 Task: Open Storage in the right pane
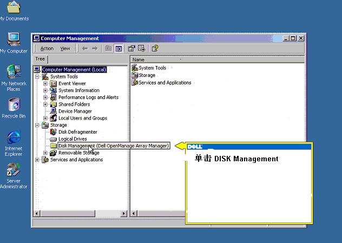tap(147, 75)
